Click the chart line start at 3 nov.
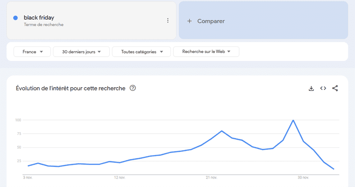This screenshot has width=355, height=187. [x=28, y=166]
